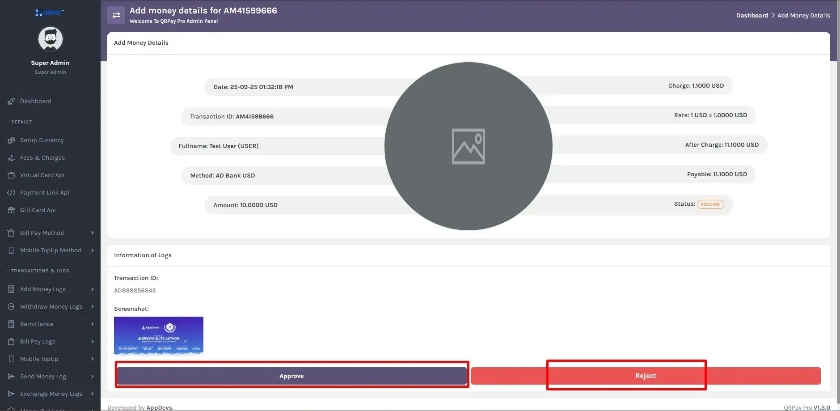The image size is (840, 411).
Task: Click the 'Transaction ID: AM41599666' field
Action: 286,116
